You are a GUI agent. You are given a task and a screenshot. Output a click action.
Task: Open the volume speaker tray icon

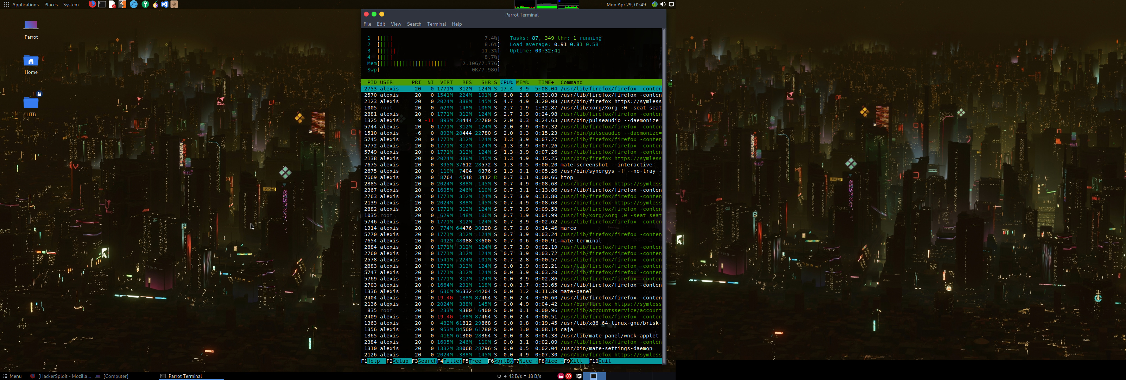663,4
